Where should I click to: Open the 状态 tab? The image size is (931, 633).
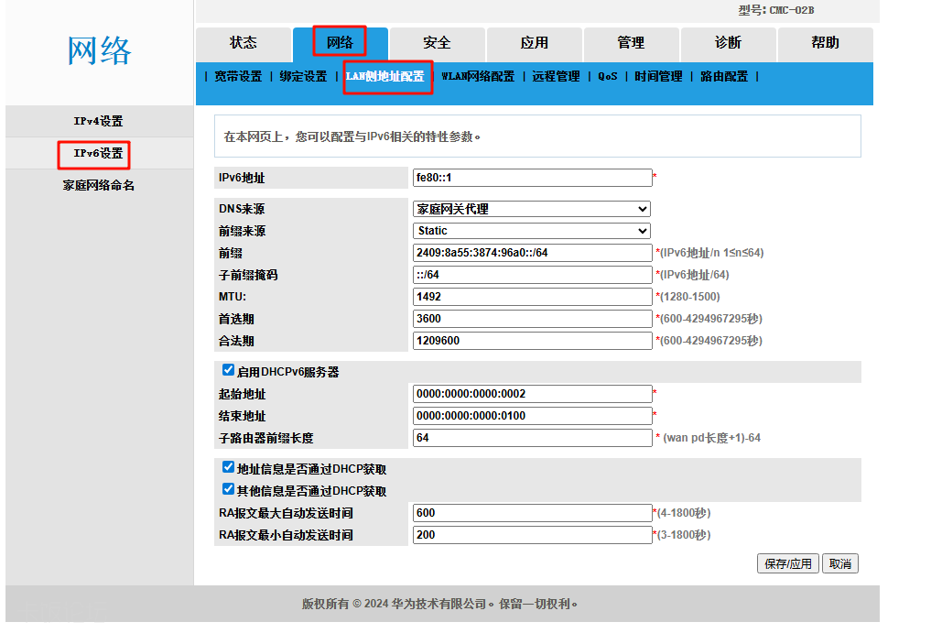pos(244,43)
